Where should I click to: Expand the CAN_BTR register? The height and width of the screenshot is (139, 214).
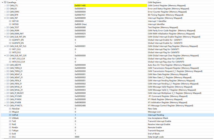(5, 15)
